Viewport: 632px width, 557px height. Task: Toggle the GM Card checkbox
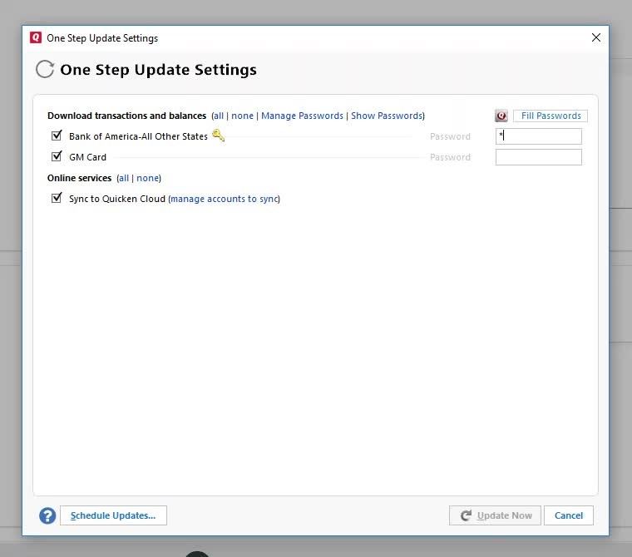coord(57,156)
